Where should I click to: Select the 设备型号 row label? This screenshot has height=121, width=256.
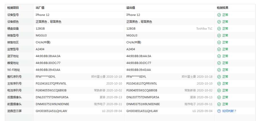coord(13,15)
